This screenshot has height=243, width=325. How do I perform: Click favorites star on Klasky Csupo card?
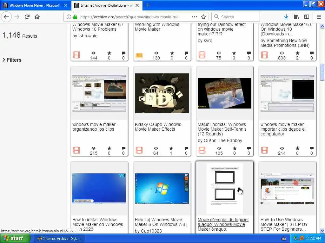pos(171,148)
